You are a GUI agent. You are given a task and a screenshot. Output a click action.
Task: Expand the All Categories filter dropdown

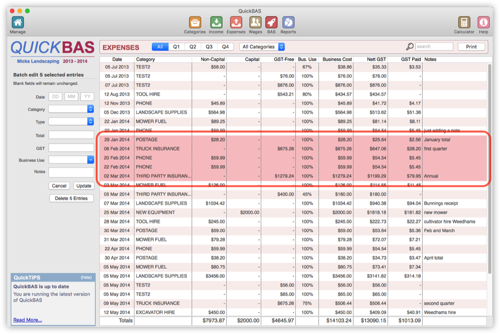[x=262, y=47]
